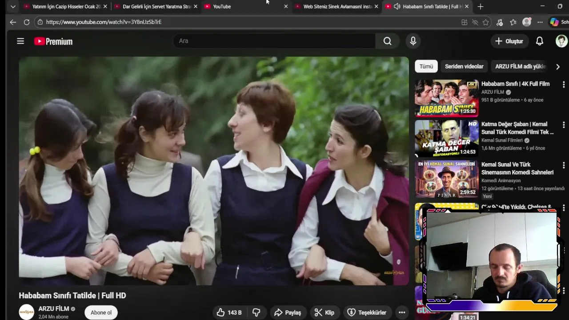Toggle tracking prevention eye icon
The height and width of the screenshot is (320, 569).
pyautogui.click(x=475, y=22)
